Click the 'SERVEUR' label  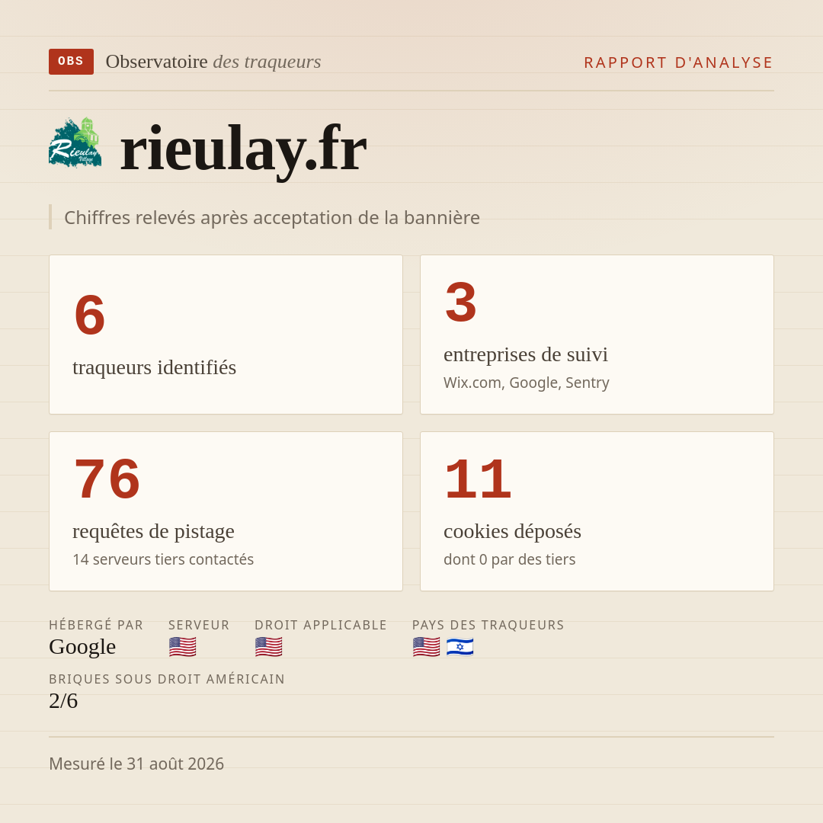[199, 625]
